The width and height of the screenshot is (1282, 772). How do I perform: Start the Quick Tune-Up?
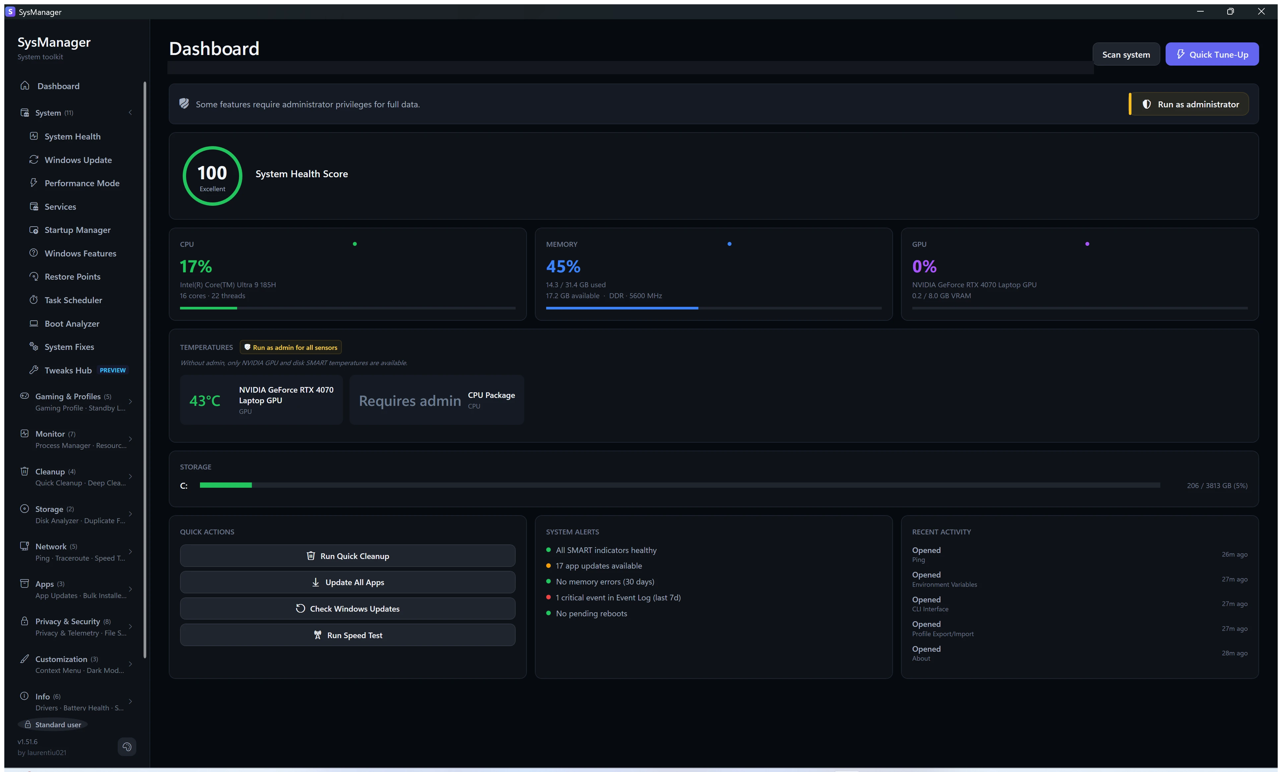click(x=1212, y=54)
